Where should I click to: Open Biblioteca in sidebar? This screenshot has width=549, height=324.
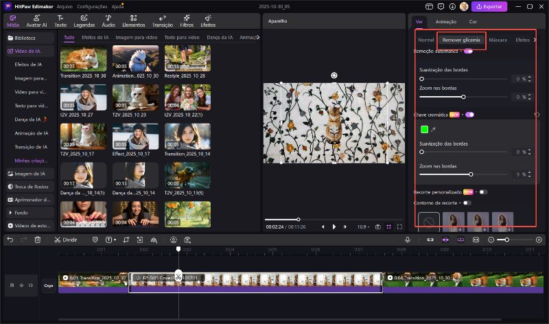tap(30, 38)
